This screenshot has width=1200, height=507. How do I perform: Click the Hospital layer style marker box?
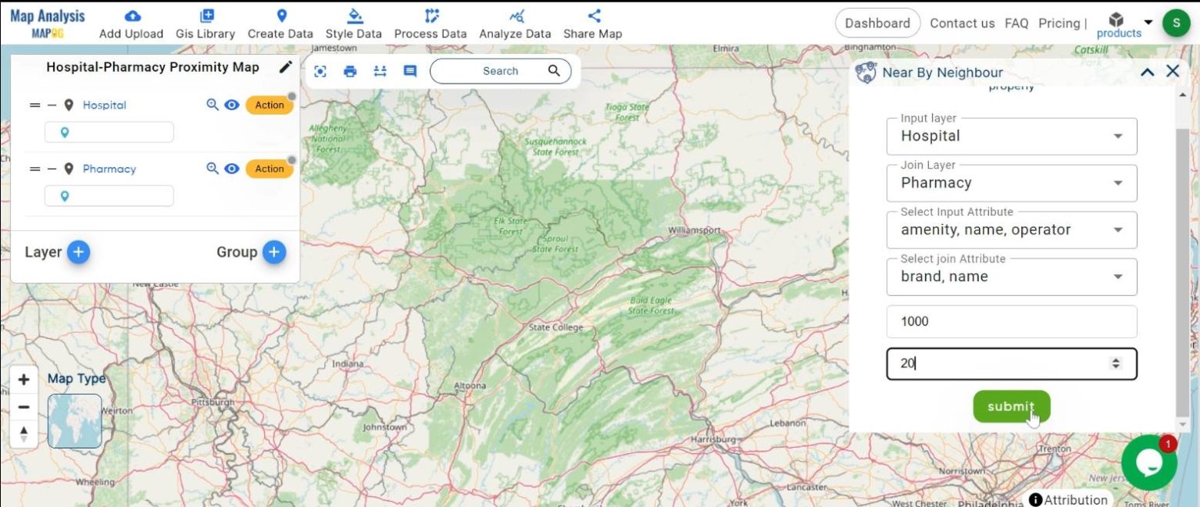coord(109,132)
